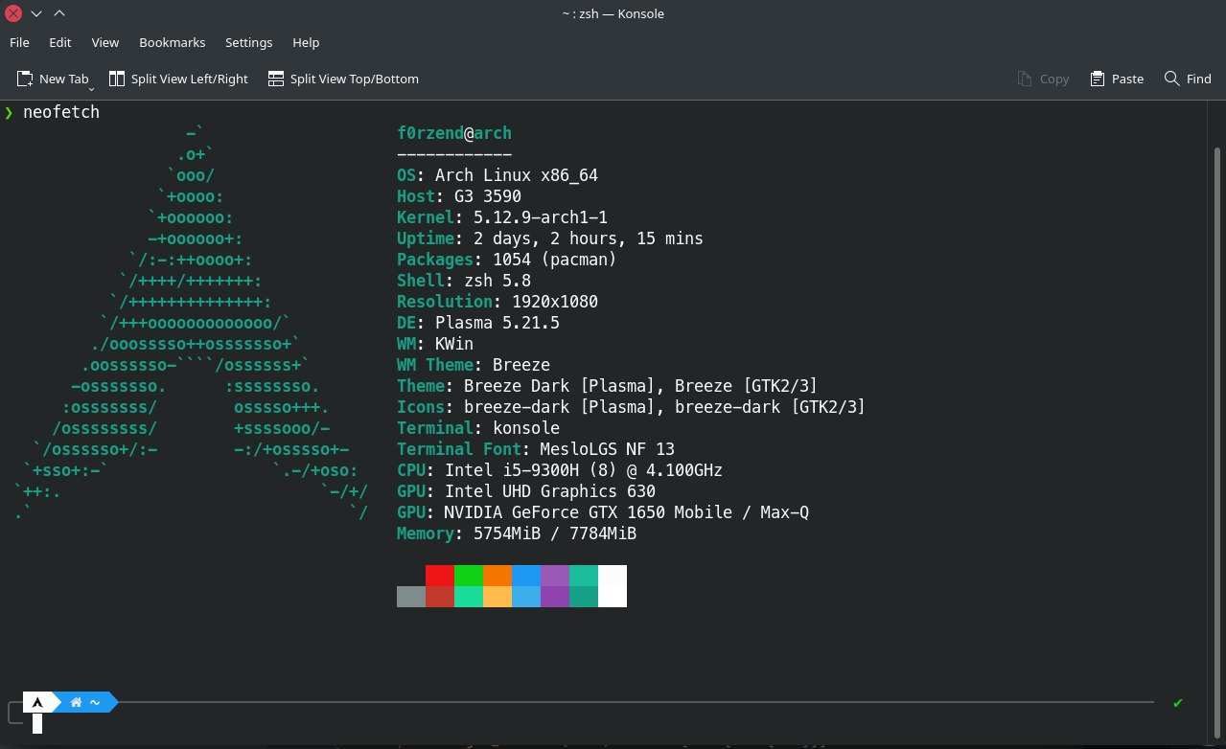The height and width of the screenshot is (749, 1226).
Task: Click the 'CPU: Intel i5-9300H' line
Action: point(560,470)
